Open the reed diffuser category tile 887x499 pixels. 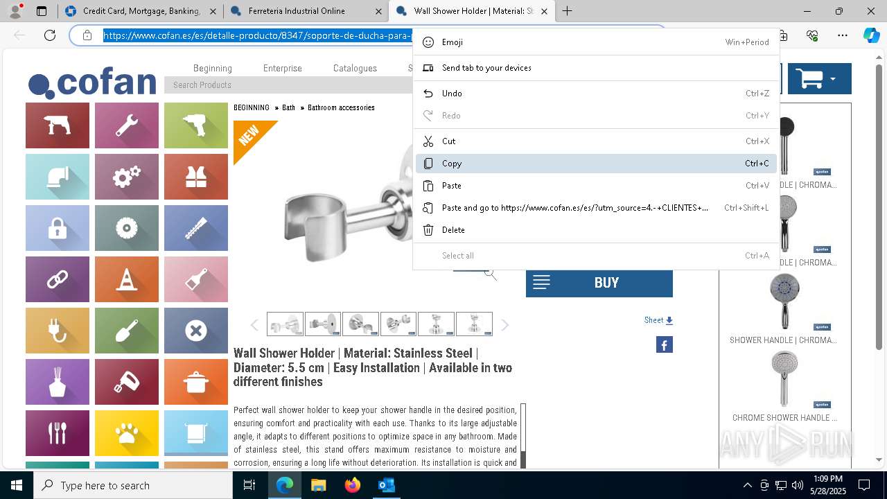58,382
